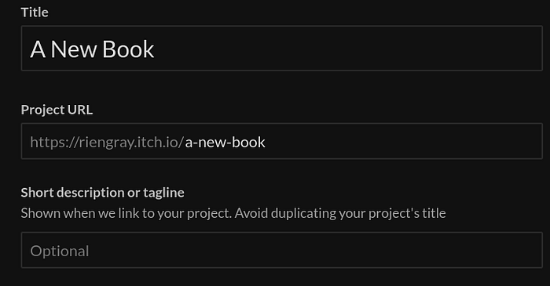Screen dimensions: 550x286
Task: Click the Project URL label
Action: click(57, 110)
